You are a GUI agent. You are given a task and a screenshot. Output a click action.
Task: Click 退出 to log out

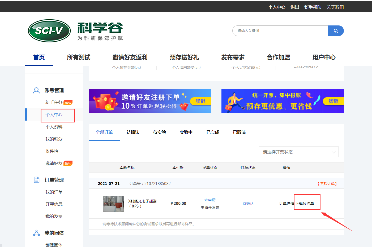pos(295,7)
